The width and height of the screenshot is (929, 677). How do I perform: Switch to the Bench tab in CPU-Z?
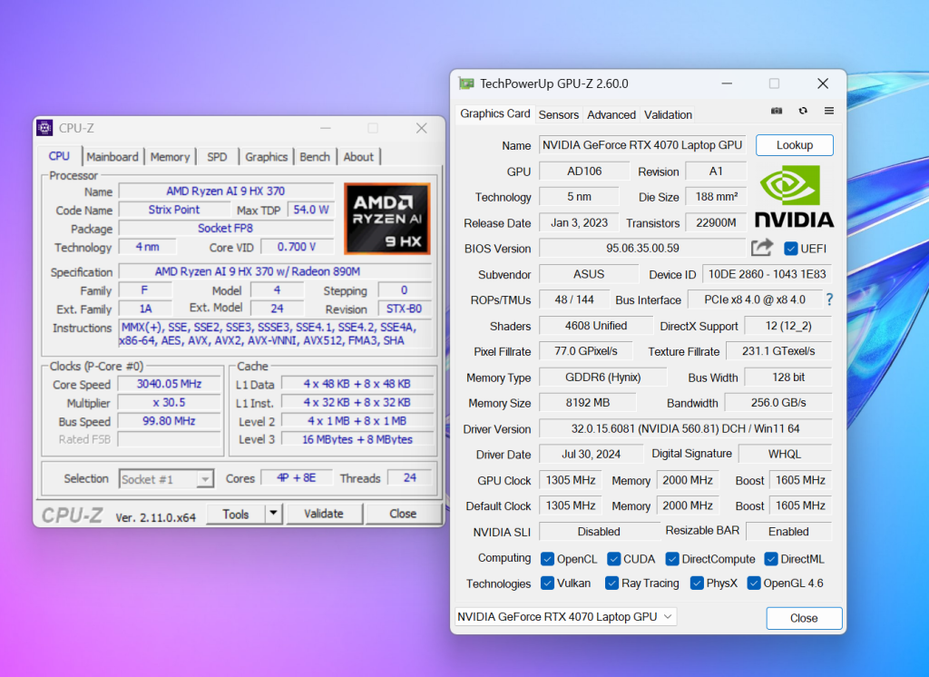click(x=315, y=157)
